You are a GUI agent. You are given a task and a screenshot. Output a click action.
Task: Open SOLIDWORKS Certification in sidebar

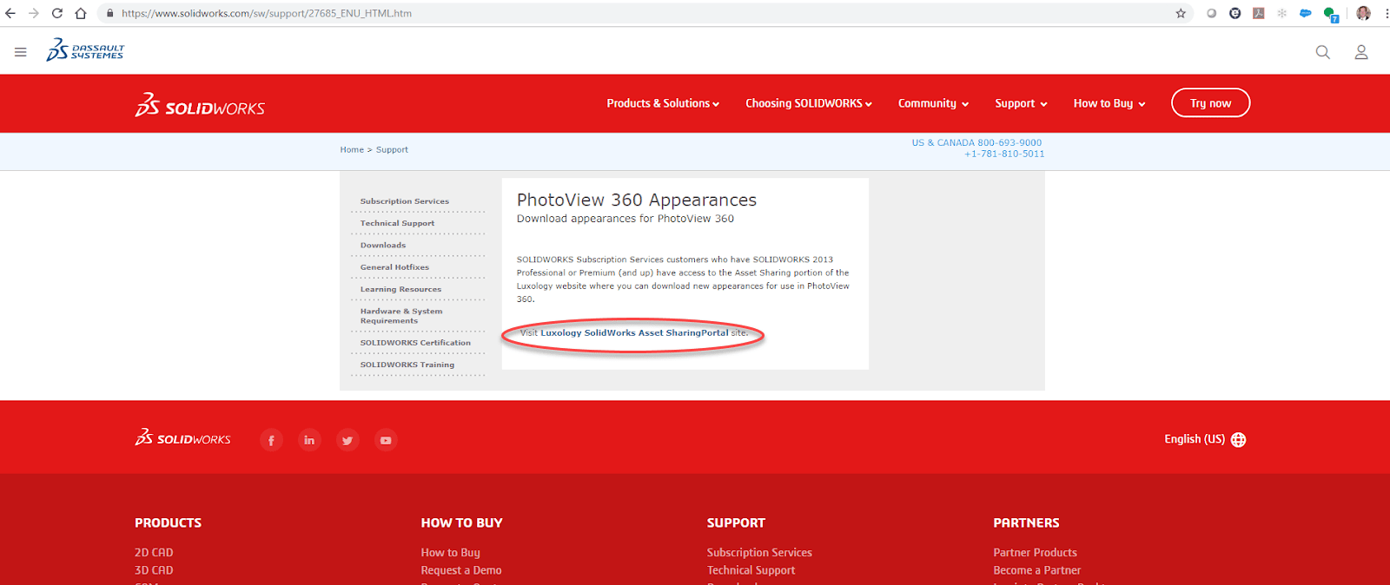click(x=415, y=343)
